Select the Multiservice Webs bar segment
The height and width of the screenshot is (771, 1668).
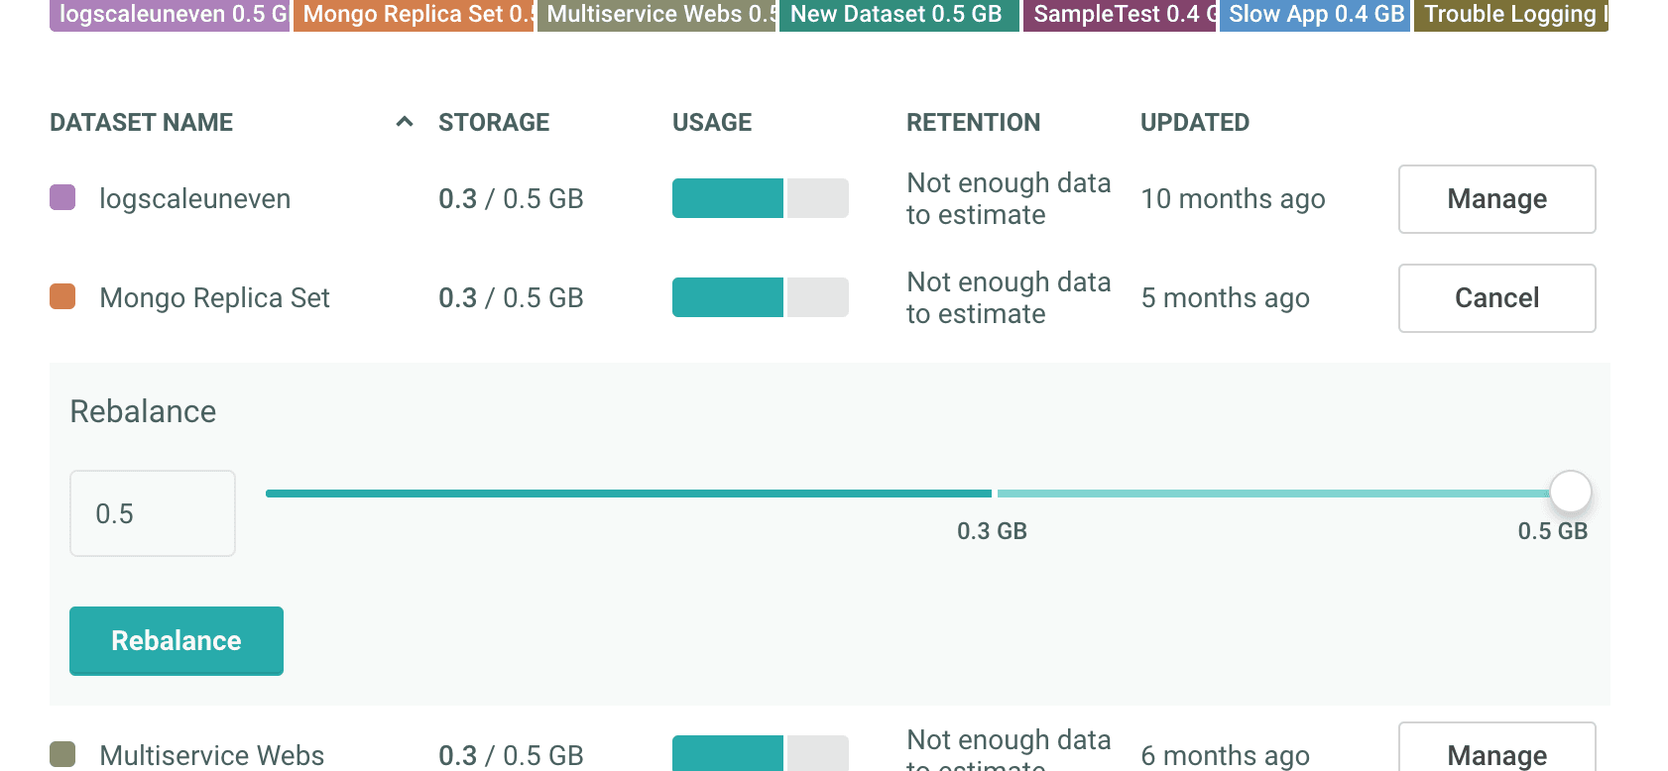pos(656,15)
